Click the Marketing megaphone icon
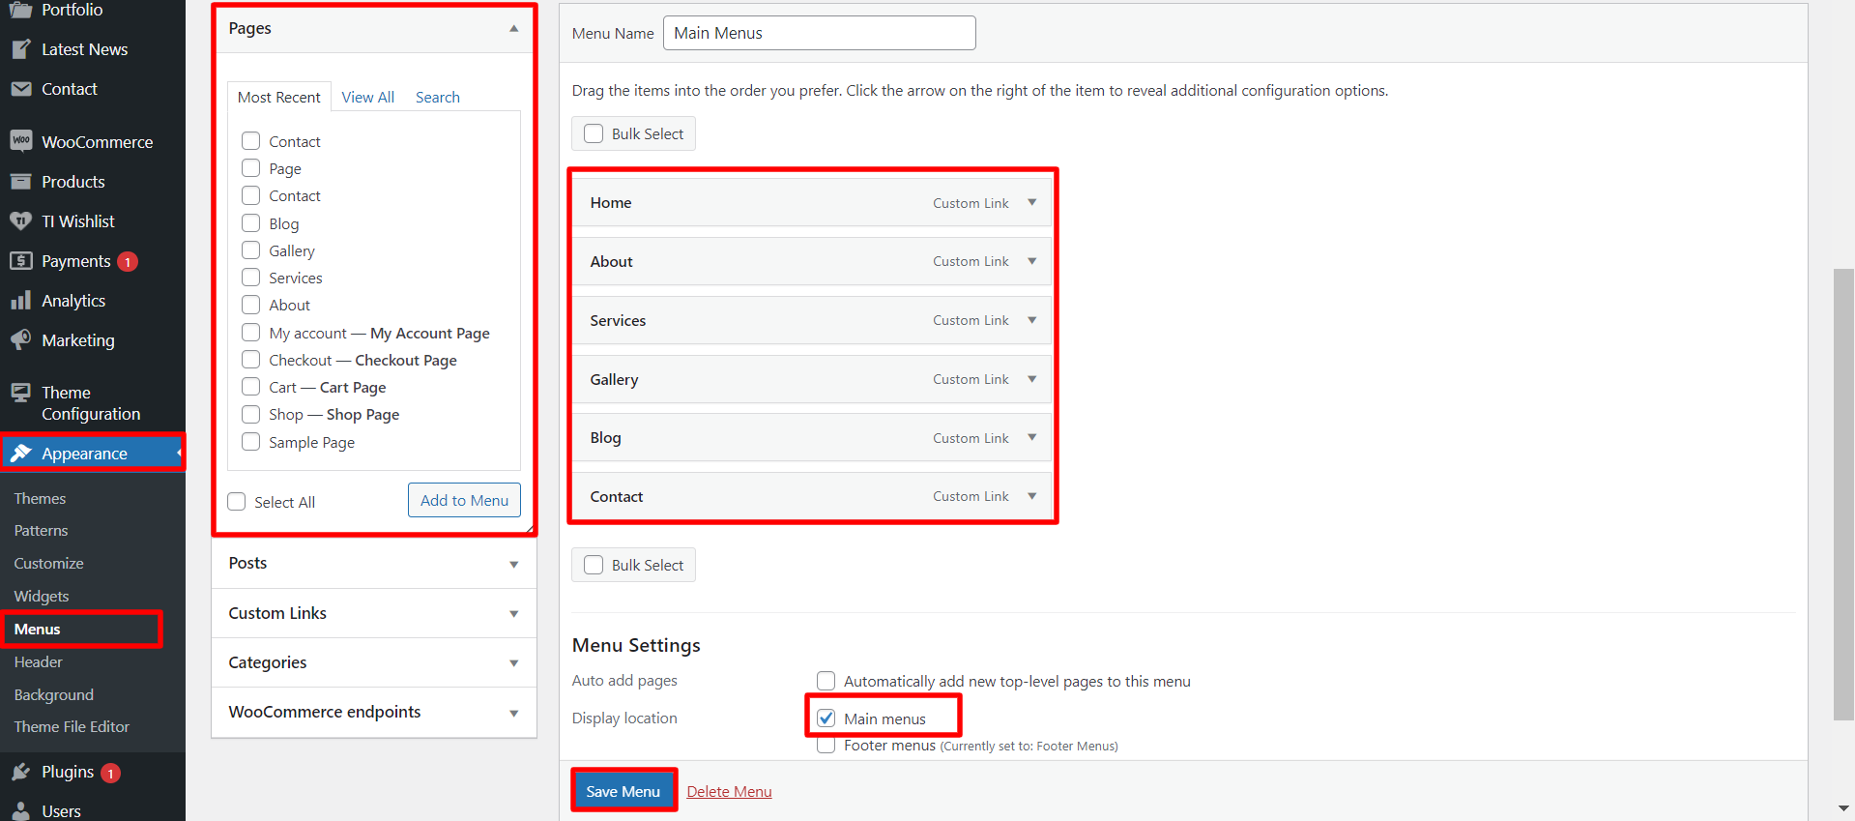This screenshot has width=1855, height=821. [20, 340]
